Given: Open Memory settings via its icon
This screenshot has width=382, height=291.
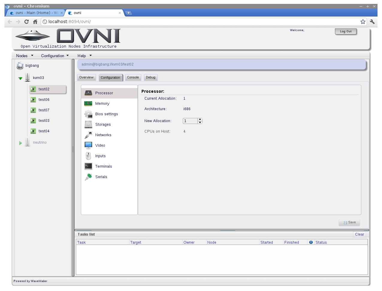Looking at the screenshot, I should (x=88, y=103).
